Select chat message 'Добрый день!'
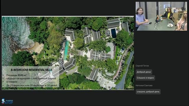The height and width of the screenshot is (106, 189). pyautogui.click(x=144, y=72)
